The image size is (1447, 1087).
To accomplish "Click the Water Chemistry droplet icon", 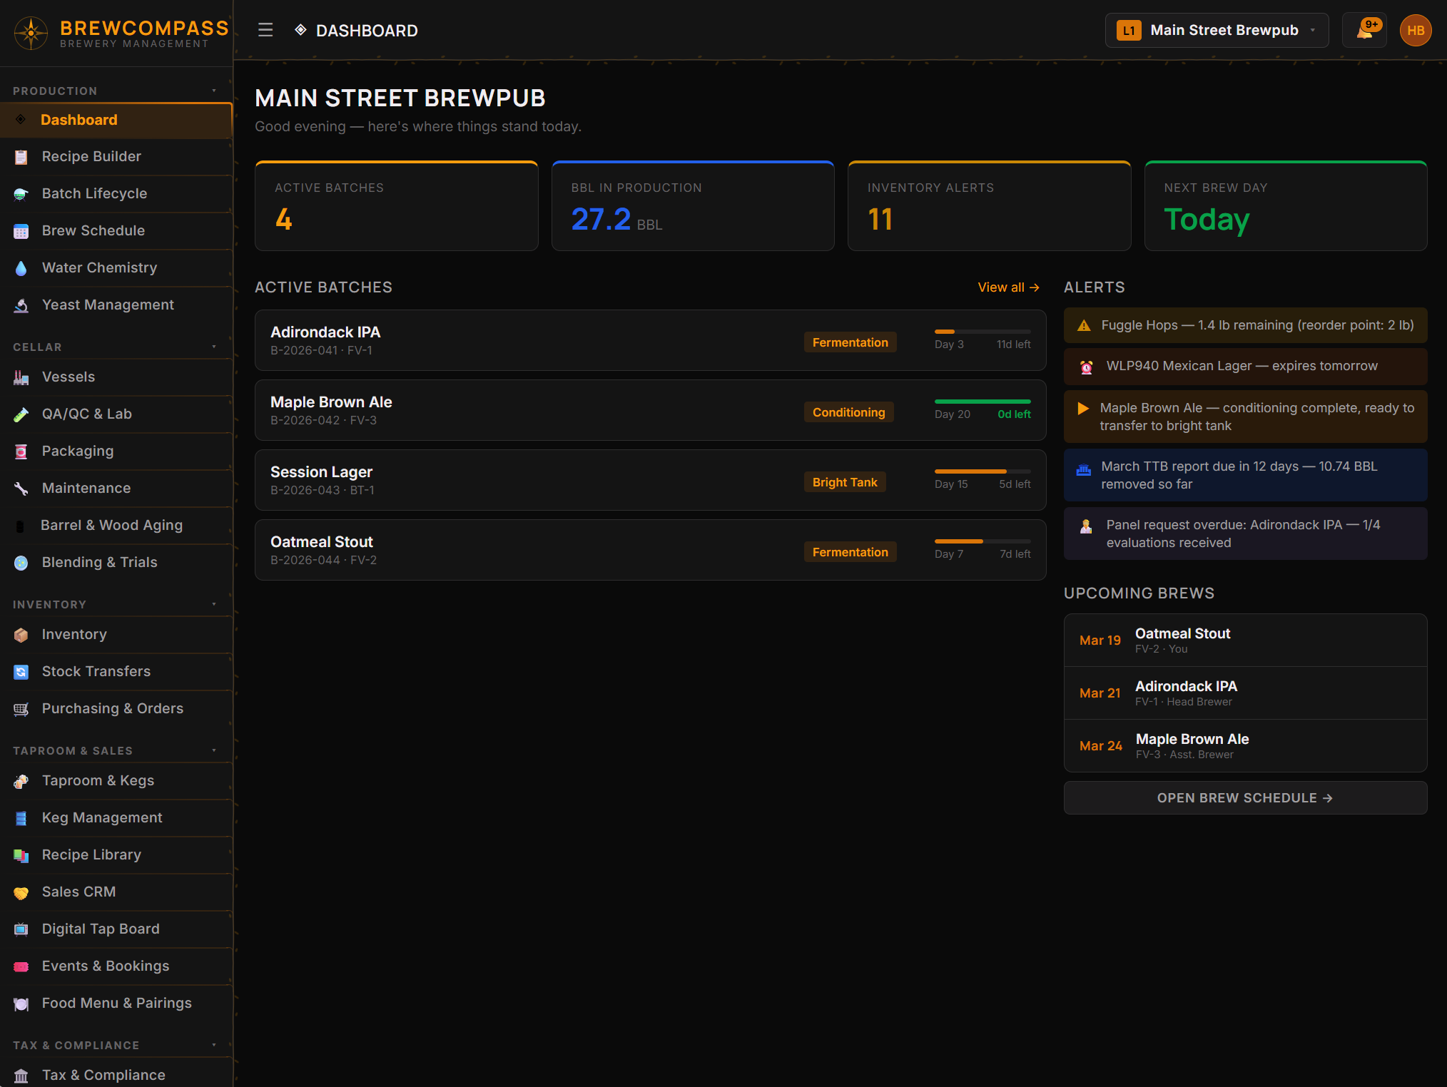I will click(21, 268).
